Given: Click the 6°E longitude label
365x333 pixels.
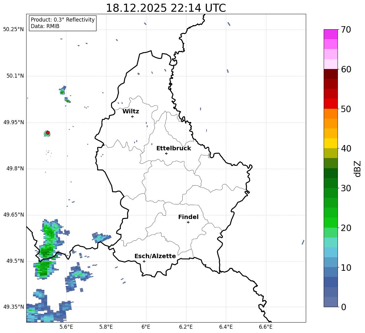Looking at the screenshot, I should [146, 327].
